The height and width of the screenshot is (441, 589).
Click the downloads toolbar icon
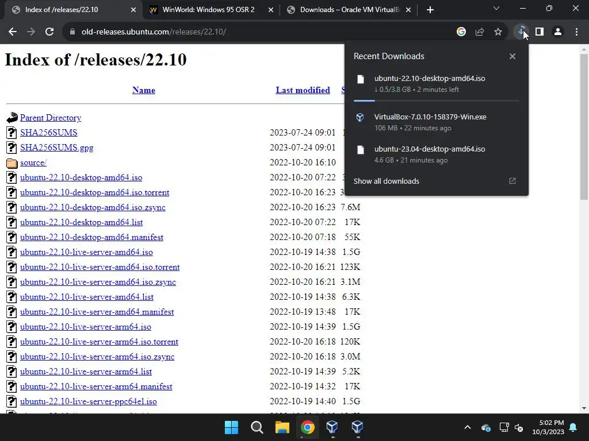[521, 32]
